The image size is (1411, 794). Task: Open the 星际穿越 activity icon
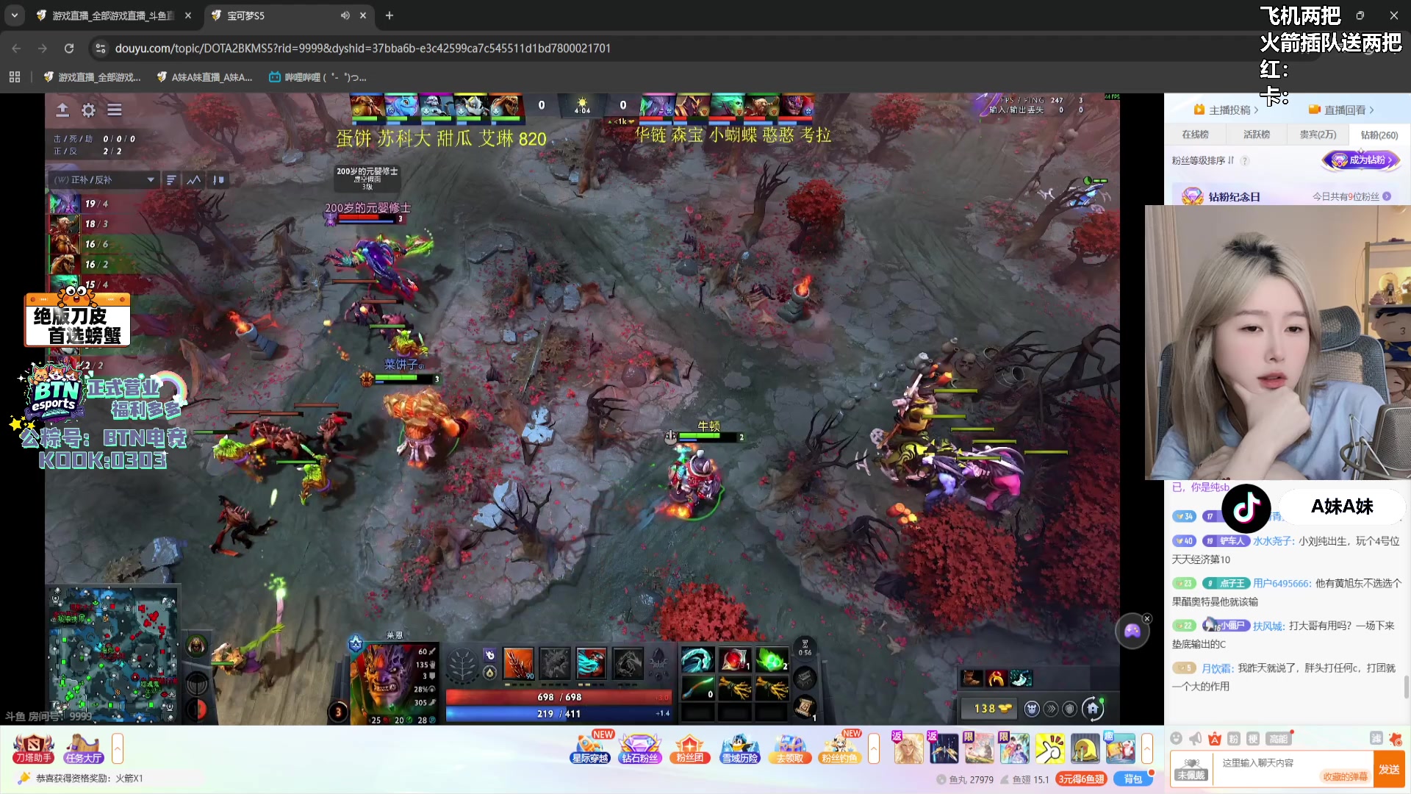pyautogui.click(x=591, y=749)
